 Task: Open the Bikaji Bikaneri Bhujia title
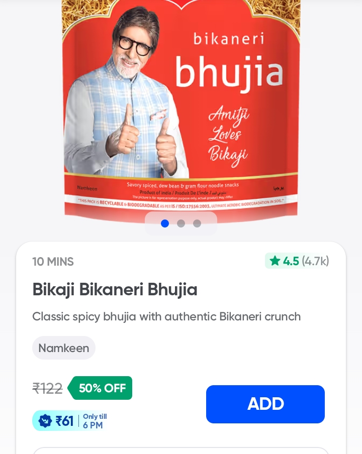click(x=115, y=289)
